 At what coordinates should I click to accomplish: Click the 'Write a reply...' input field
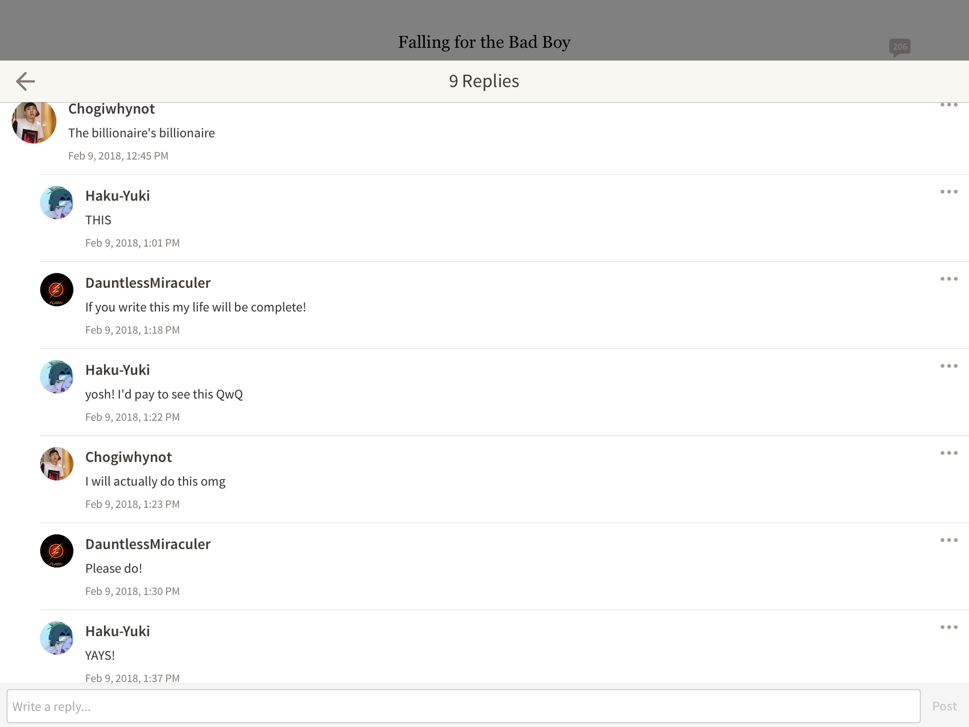pos(463,706)
